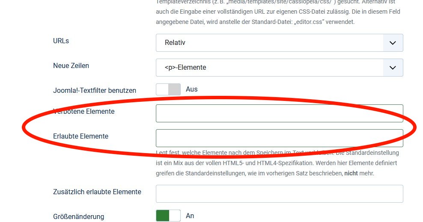Click the Zusätzlich erlaubte Elemente label
The width and height of the screenshot is (423, 222).
97,192
